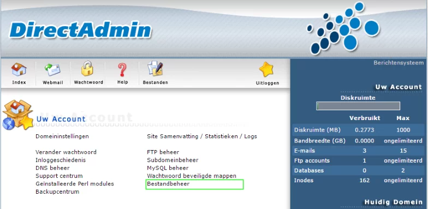Screen dimensions: 428x209
Task: Click the 15 max e-mails value
Action: 403,151
